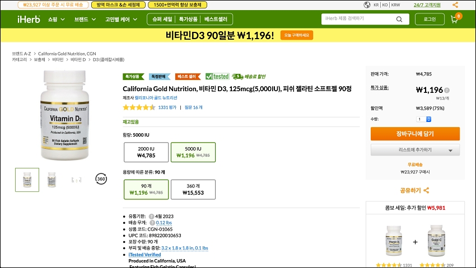Click the 장바구니에 담기 button
The image size is (476, 268).
tap(415, 134)
